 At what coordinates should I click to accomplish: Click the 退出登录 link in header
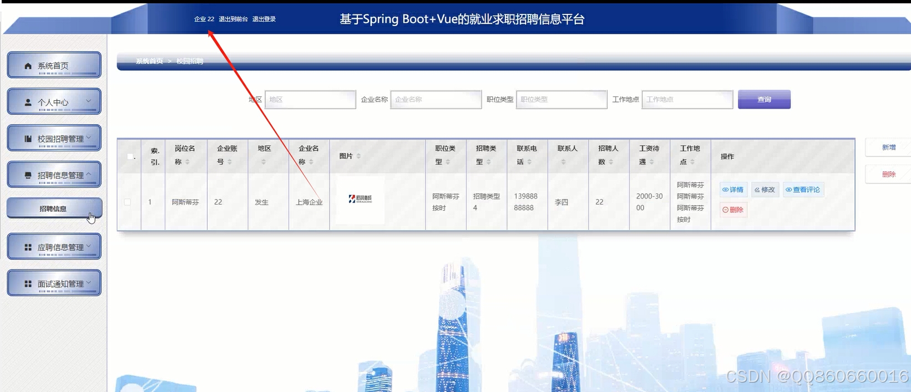264,19
